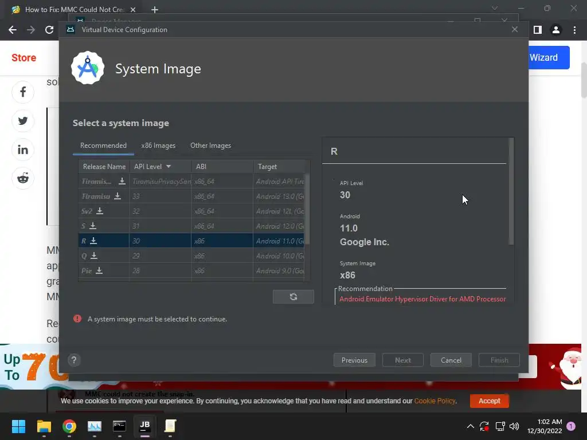Click the API level 31 cell
Viewport: 587px width, 440px height.
click(x=161, y=226)
